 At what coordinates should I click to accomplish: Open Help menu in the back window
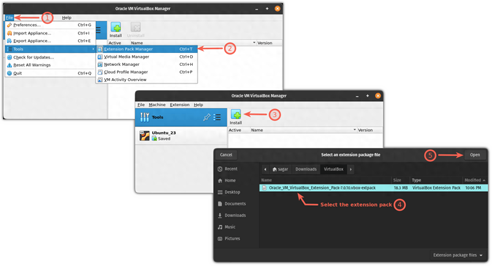click(66, 18)
